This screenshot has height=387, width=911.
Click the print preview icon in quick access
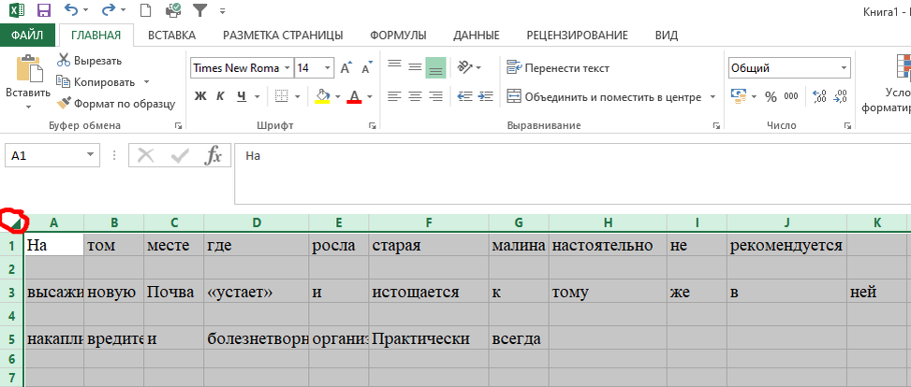tap(173, 10)
